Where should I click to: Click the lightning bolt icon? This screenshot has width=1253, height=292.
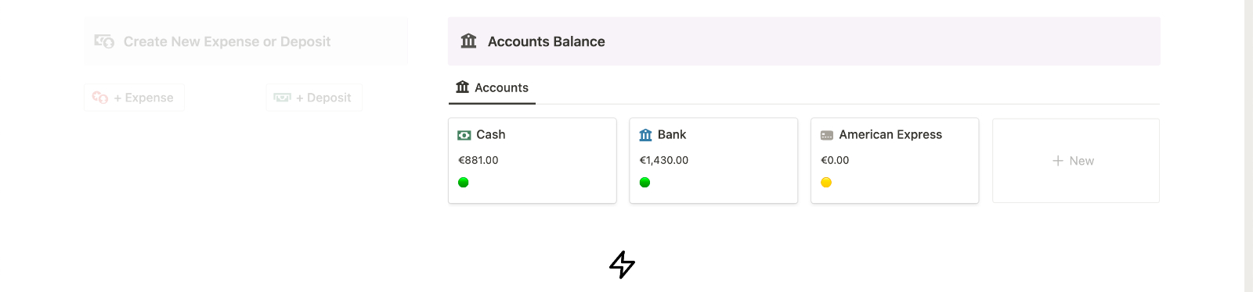click(622, 265)
